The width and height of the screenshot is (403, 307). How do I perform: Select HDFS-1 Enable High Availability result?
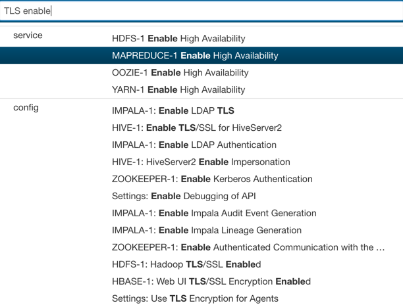pyautogui.click(x=178, y=39)
